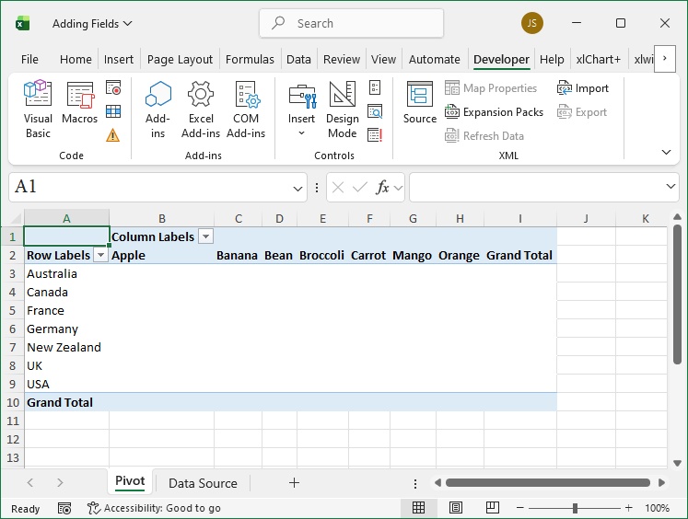The width and height of the screenshot is (688, 519).
Task: Click the zoom out minus button
Action: [x=520, y=508]
